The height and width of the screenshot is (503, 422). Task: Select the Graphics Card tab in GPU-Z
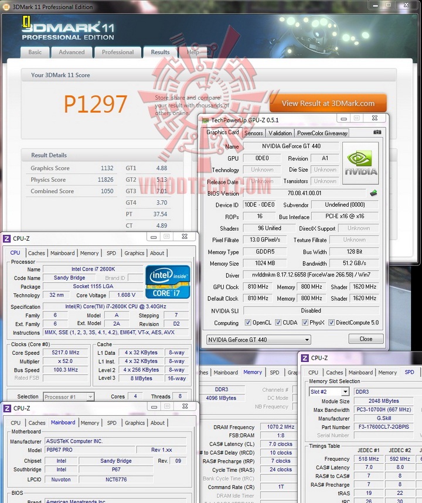223,132
